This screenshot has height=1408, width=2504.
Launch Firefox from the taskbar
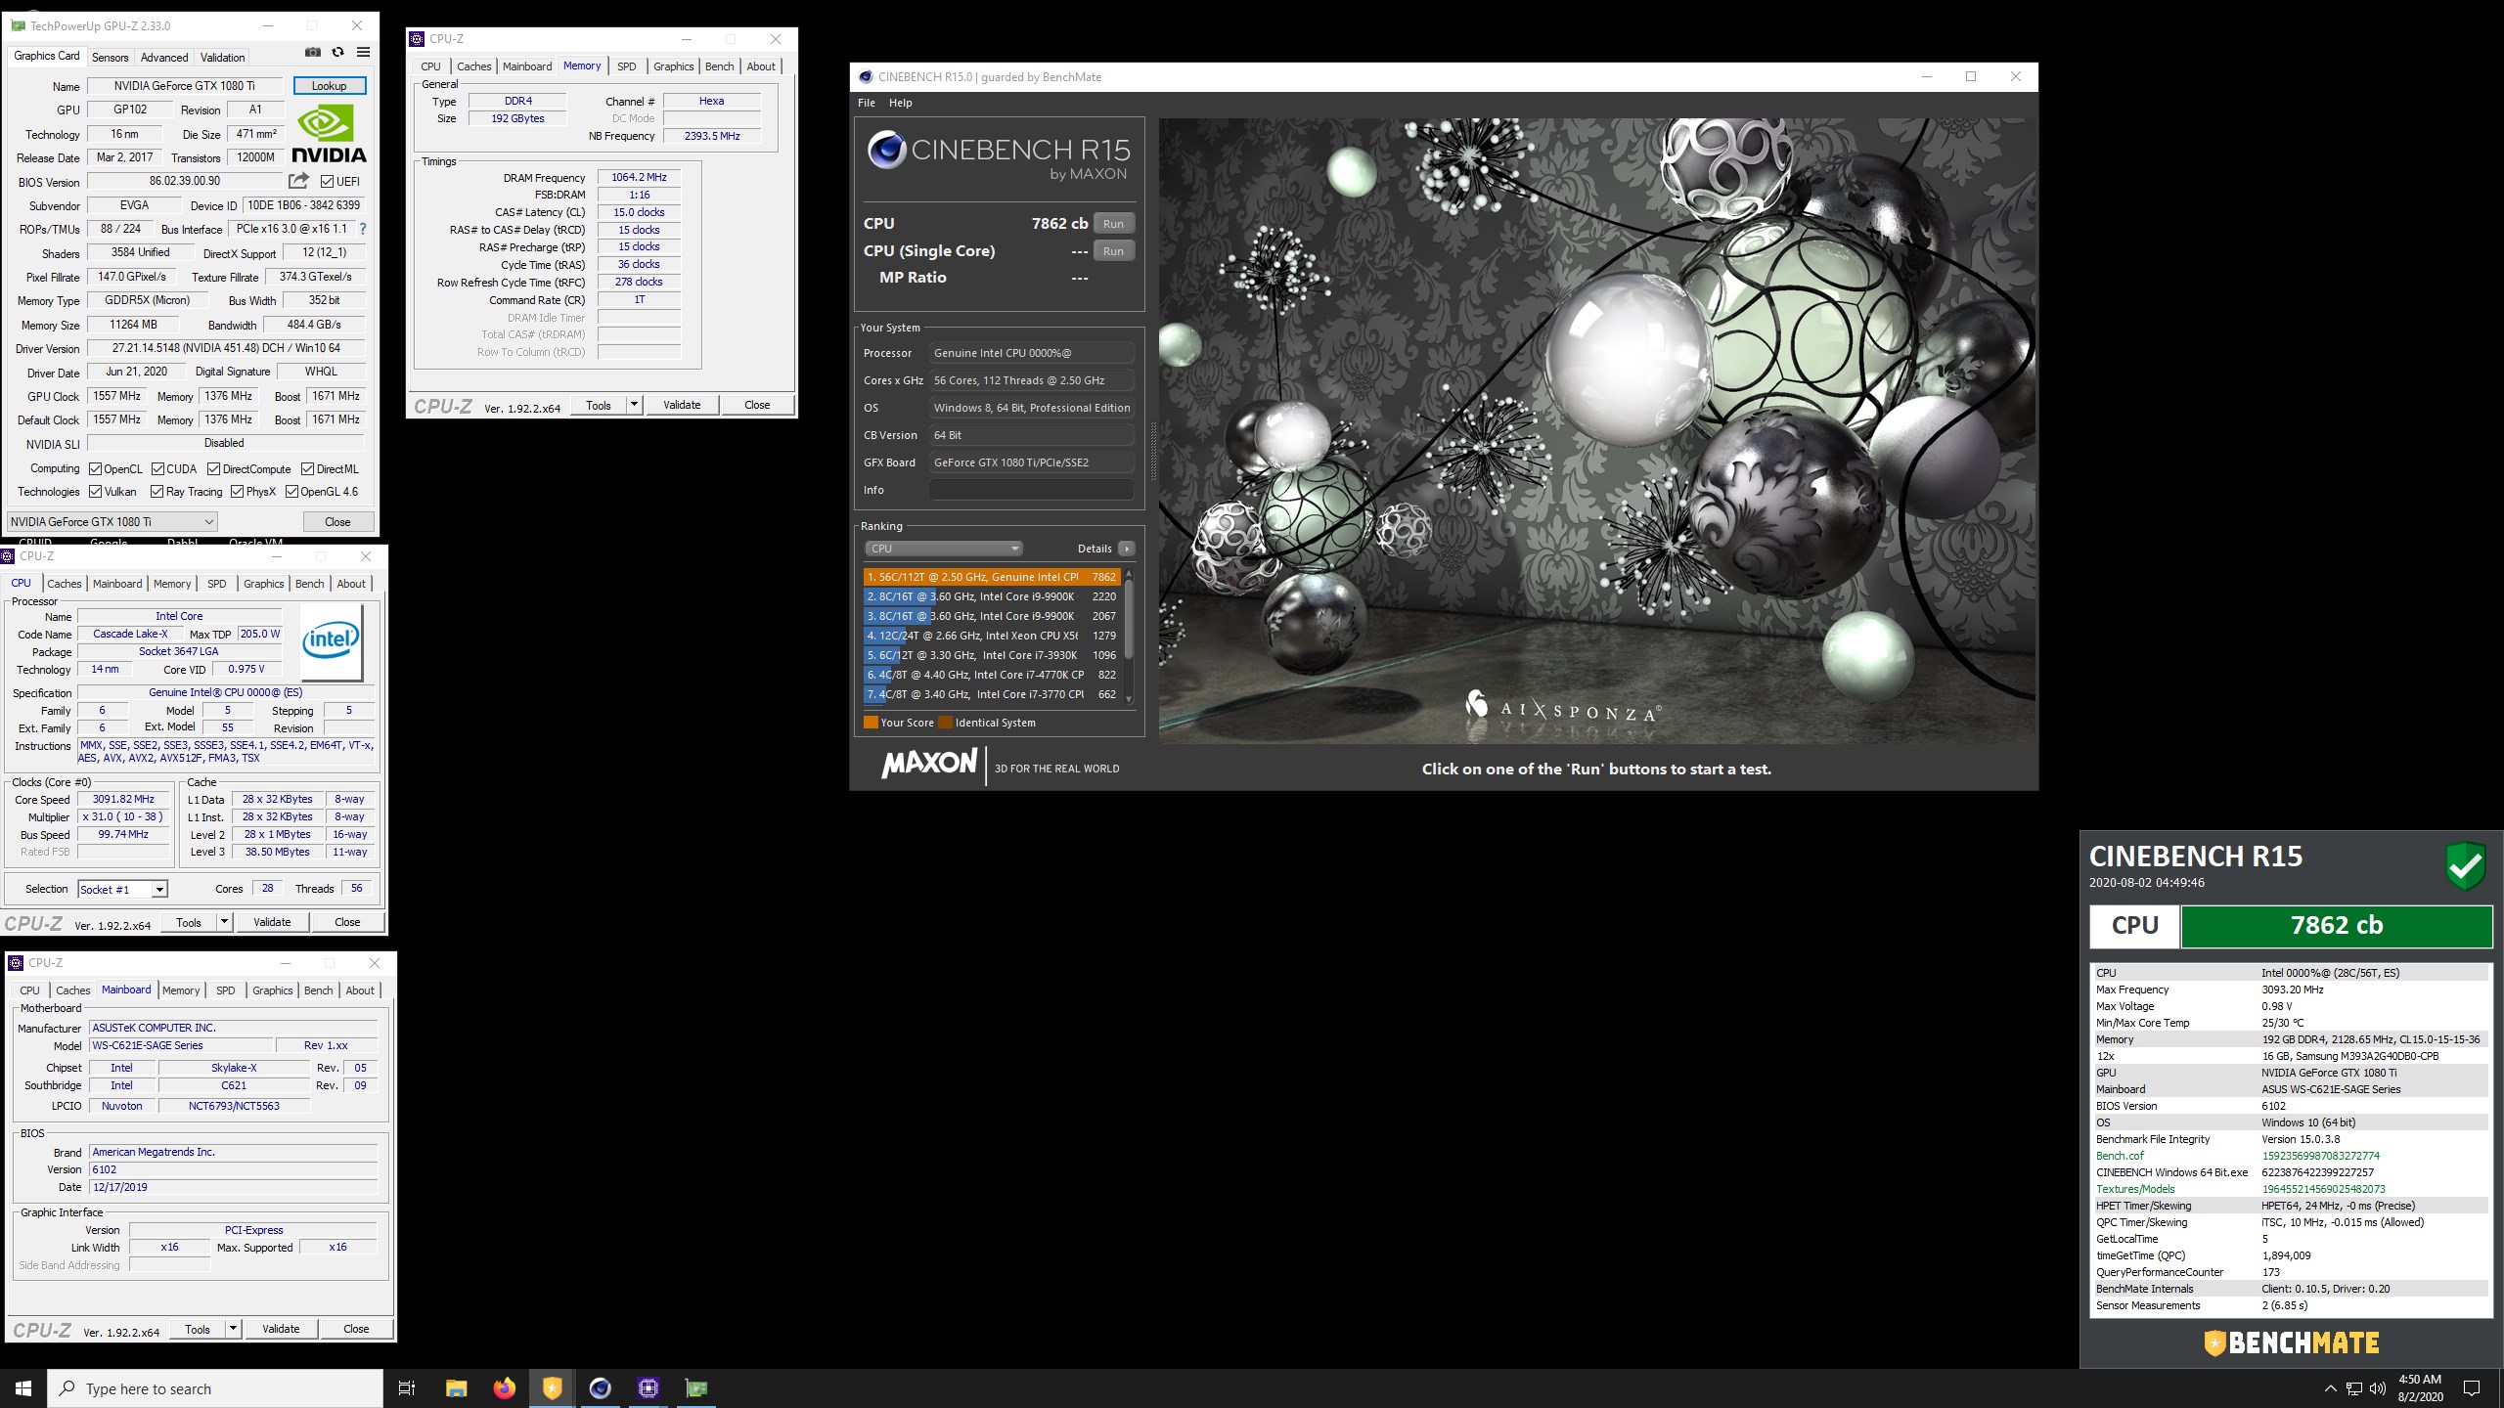click(x=504, y=1388)
